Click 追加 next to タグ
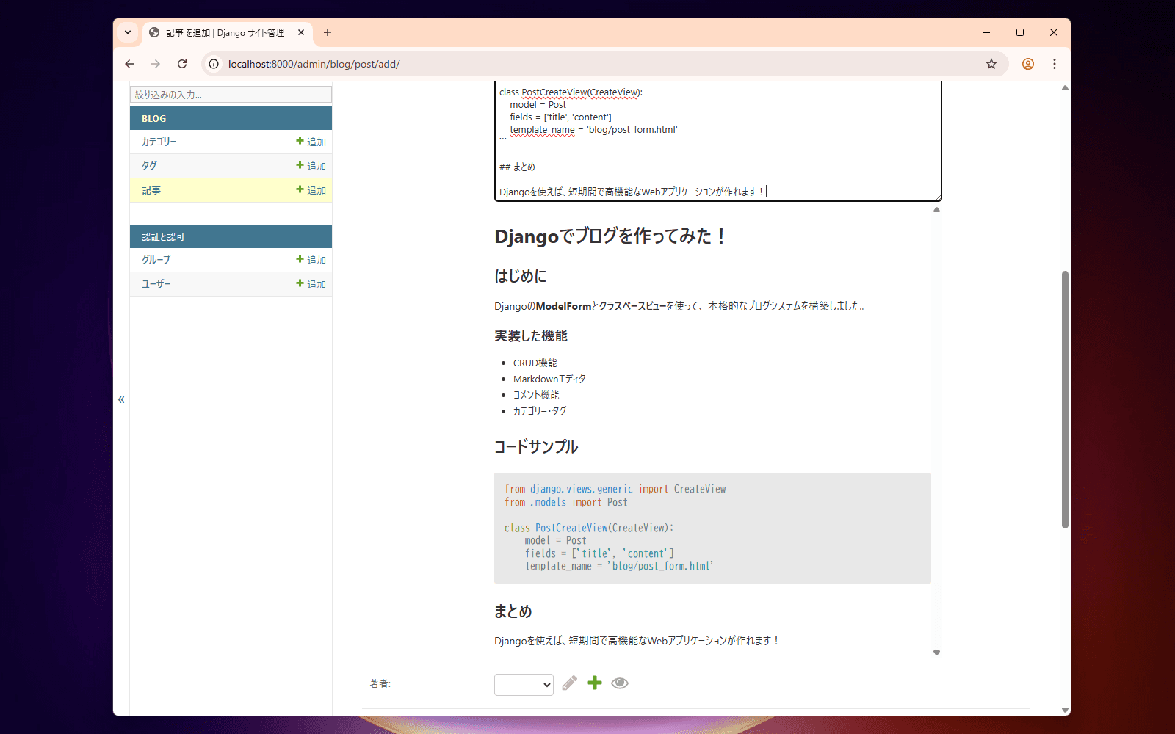The height and width of the screenshot is (734, 1175). [x=311, y=166]
